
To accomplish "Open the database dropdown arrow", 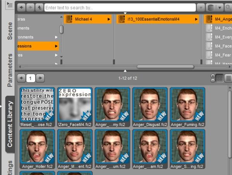I will (220, 8).
